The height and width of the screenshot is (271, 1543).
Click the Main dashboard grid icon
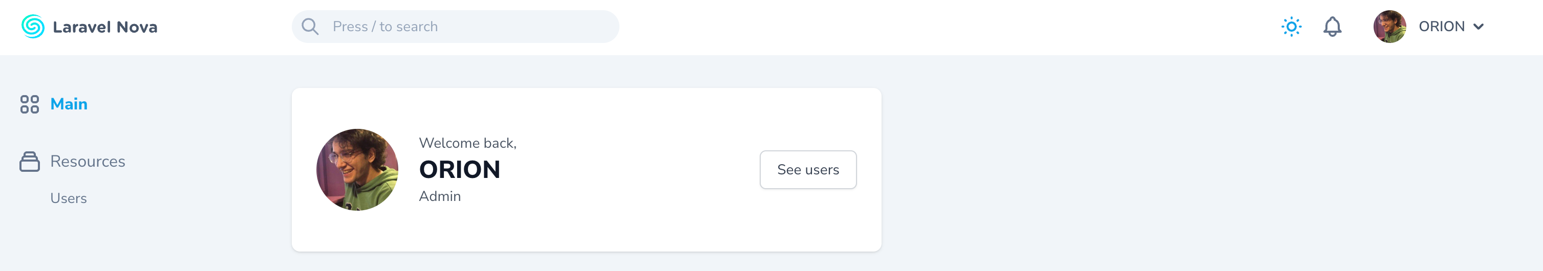pos(29,104)
